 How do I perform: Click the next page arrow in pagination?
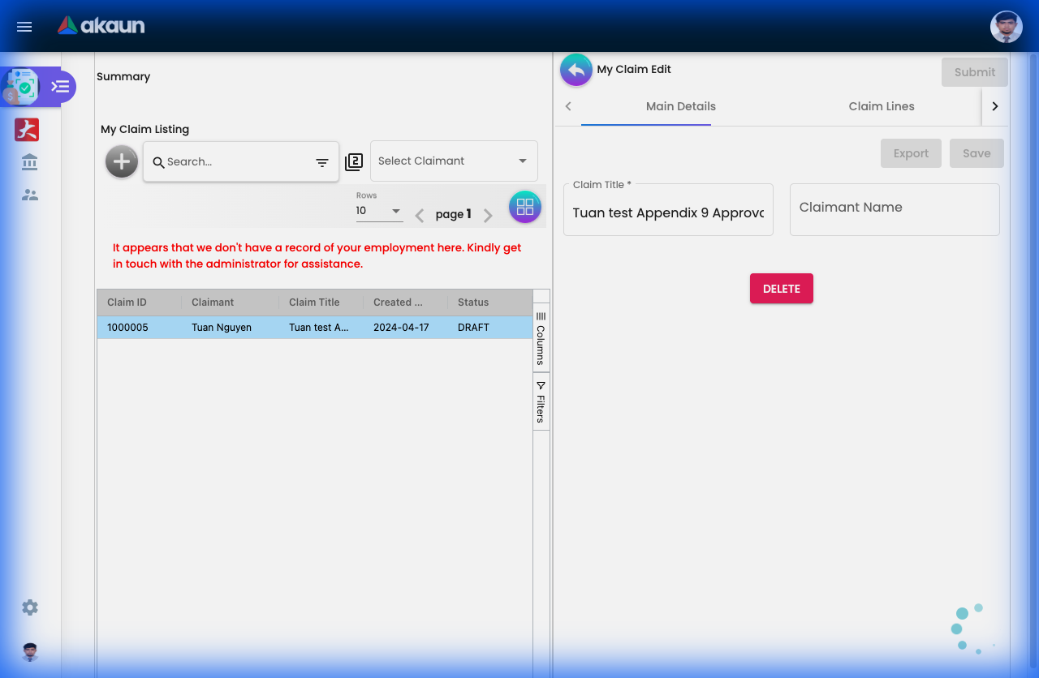488,215
